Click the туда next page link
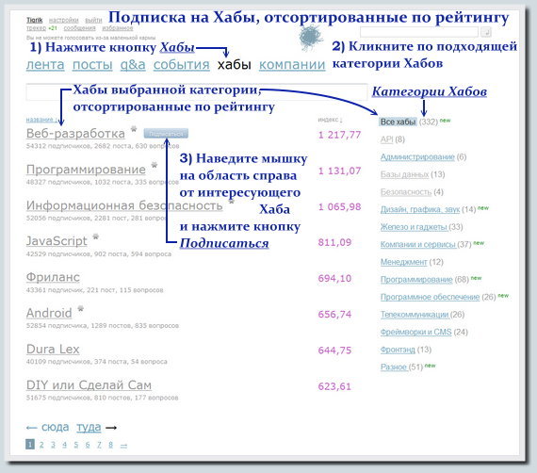The height and width of the screenshot is (473, 537). point(89,427)
